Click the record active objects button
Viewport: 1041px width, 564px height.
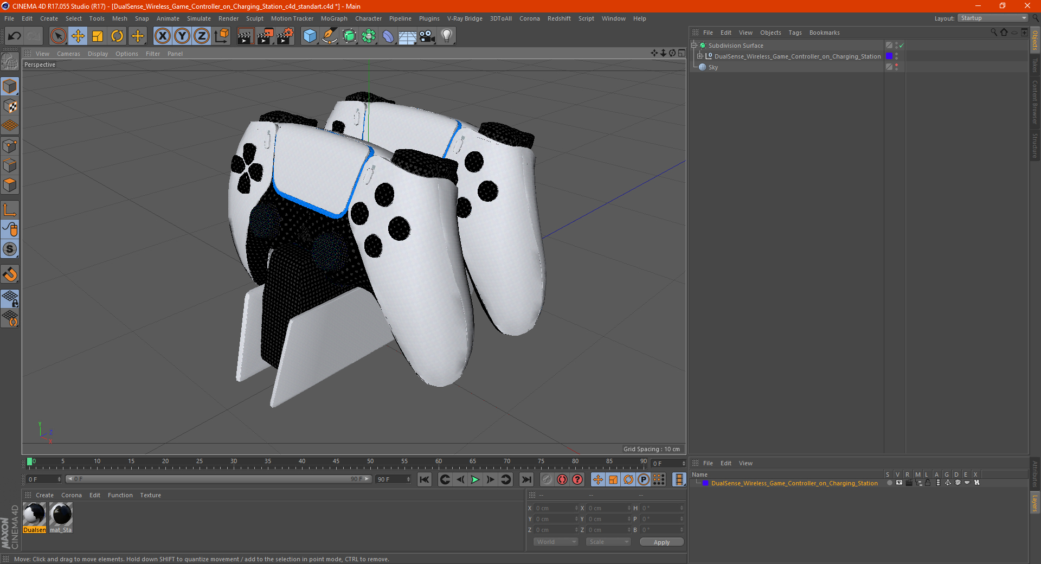[x=547, y=479]
